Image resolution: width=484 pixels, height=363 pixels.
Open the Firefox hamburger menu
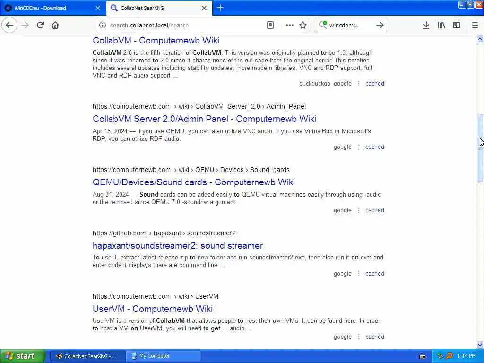pos(475,25)
